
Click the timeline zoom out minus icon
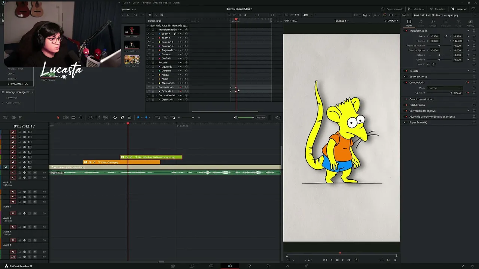tap(179, 118)
